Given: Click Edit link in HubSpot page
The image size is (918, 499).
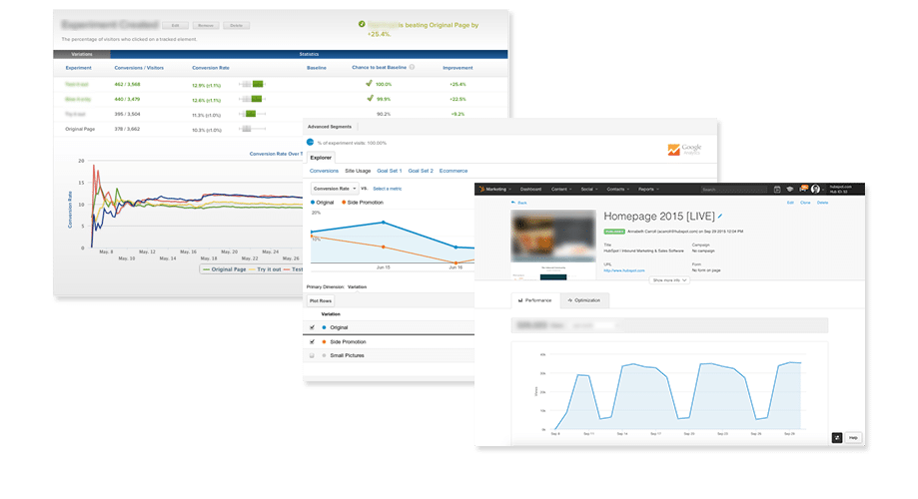Looking at the screenshot, I should click(x=790, y=203).
